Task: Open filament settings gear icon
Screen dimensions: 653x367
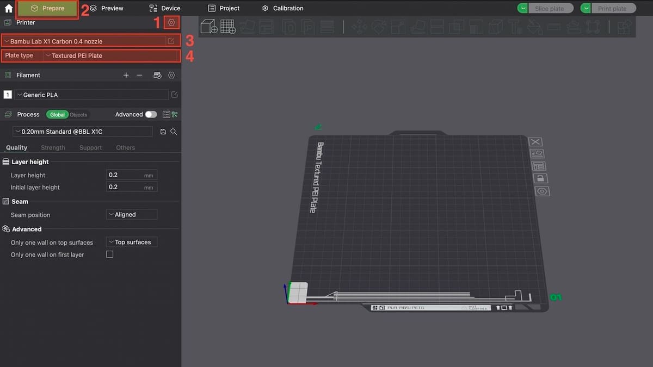Action: tap(171, 75)
